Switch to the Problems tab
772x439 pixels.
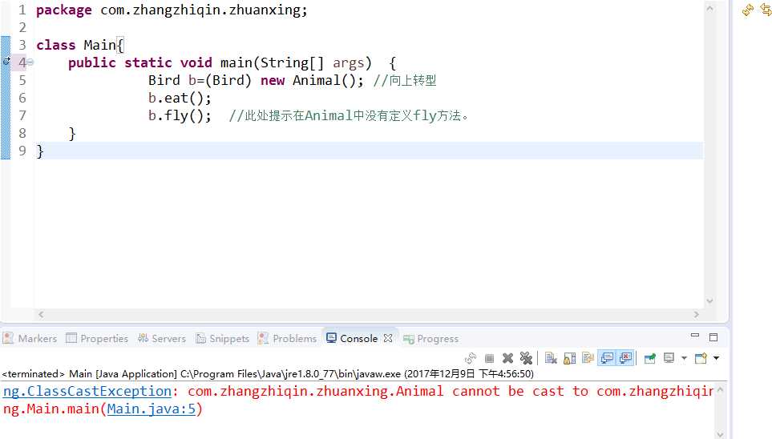click(x=288, y=339)
